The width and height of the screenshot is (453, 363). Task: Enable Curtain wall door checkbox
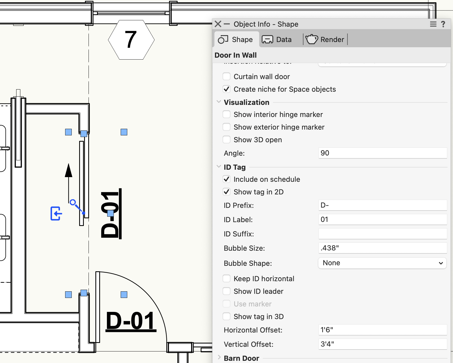pyautogui.click(x=226, y=76)
